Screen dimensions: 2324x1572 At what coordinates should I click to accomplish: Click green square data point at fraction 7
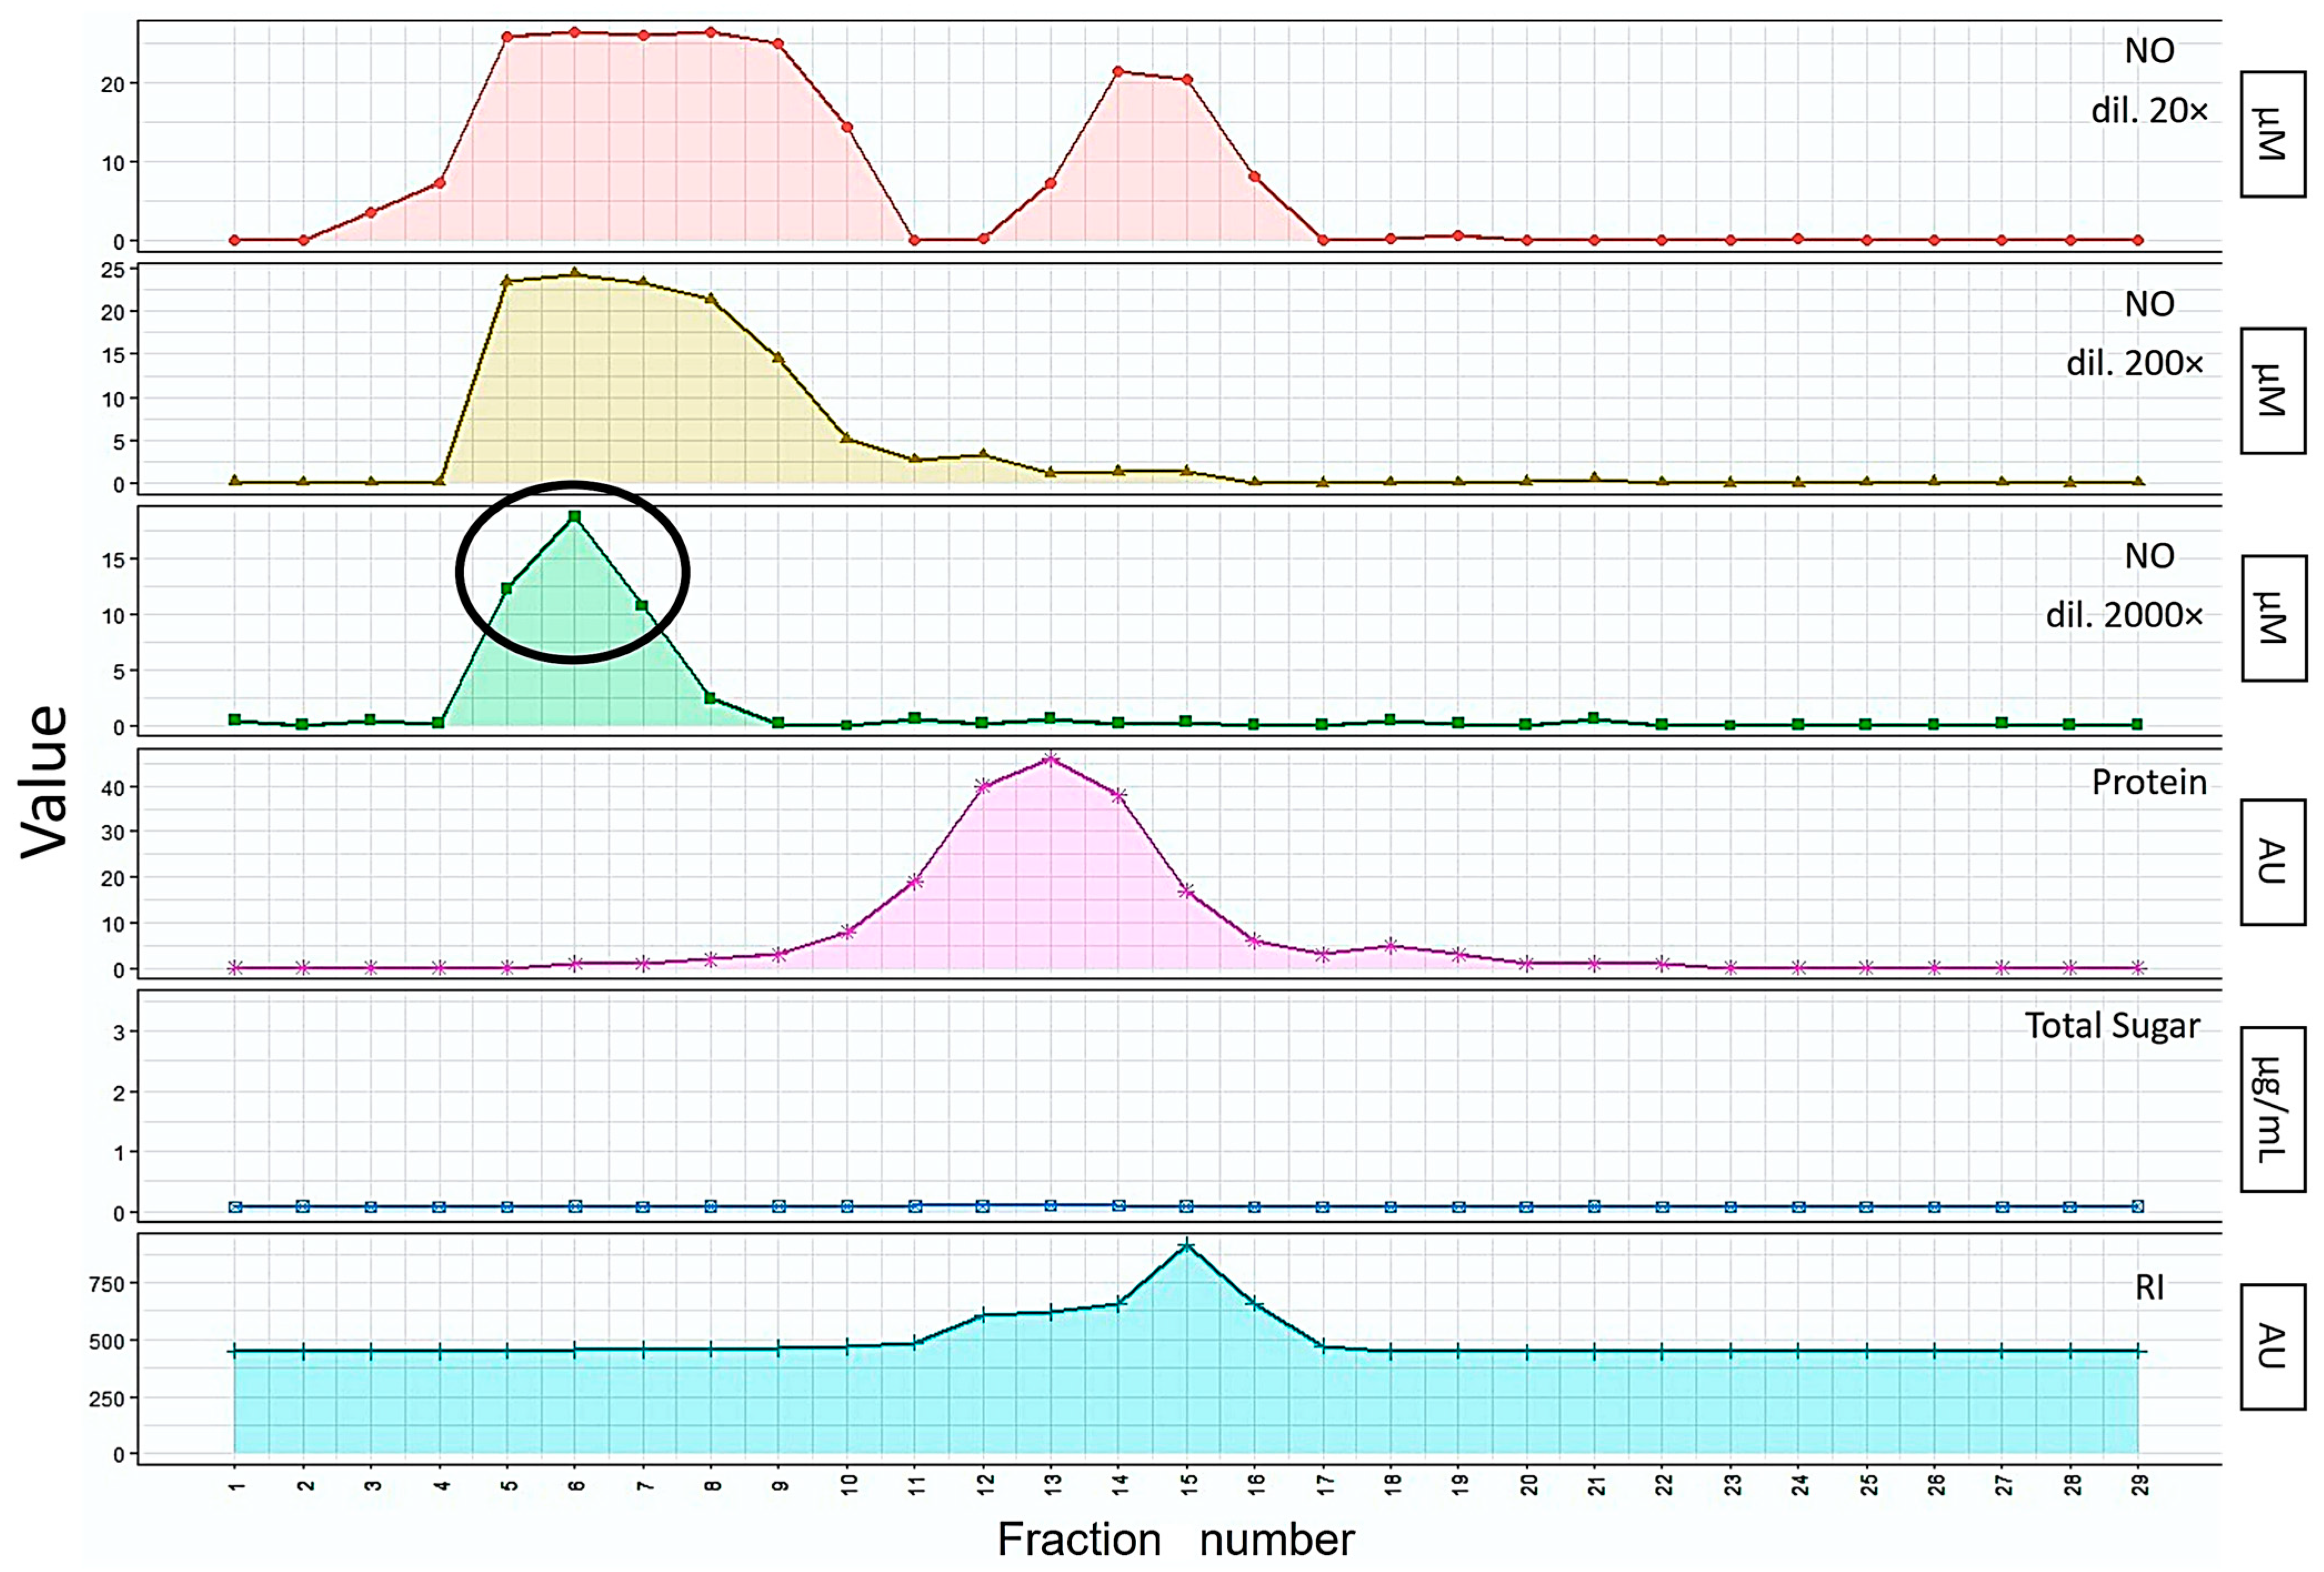point(642,606)
